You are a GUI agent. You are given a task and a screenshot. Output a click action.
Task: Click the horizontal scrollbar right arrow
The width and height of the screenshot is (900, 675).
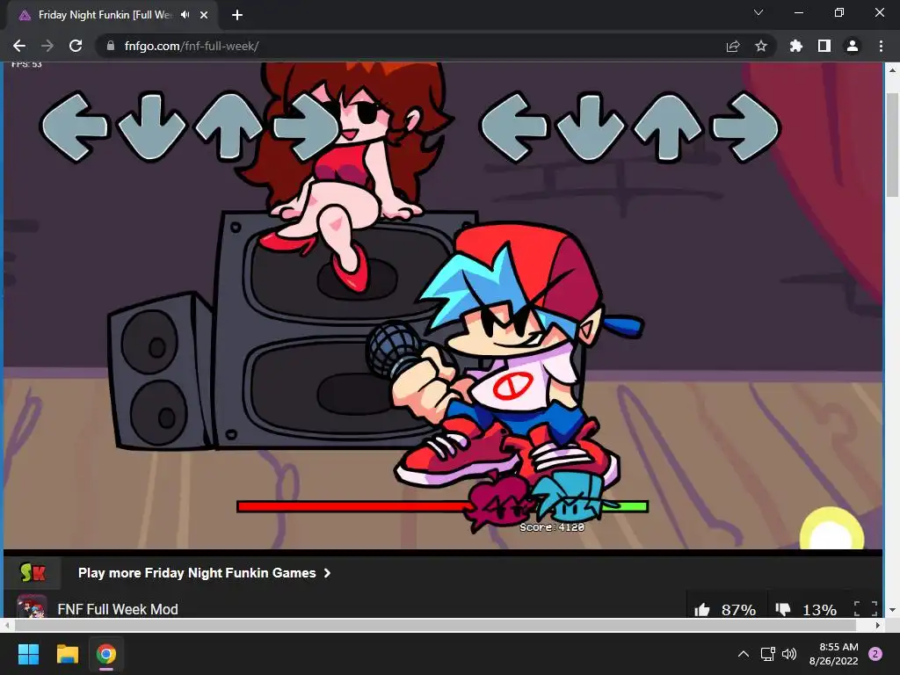coord(878,625)
